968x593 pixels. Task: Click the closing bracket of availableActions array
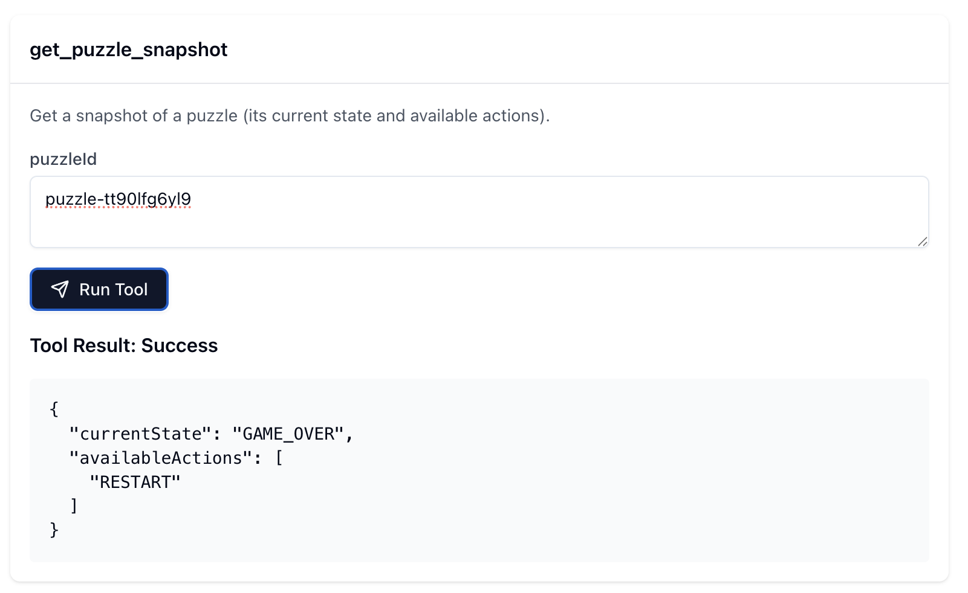(74, 505)
